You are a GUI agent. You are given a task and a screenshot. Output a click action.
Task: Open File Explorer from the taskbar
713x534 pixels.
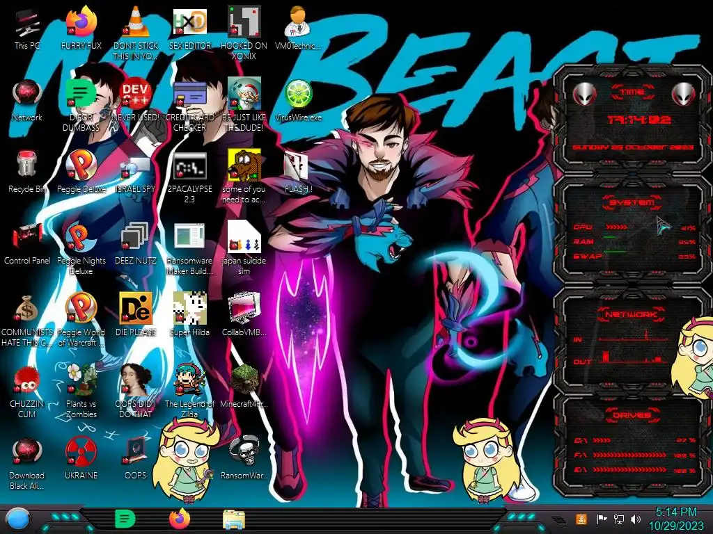coord(234,519)
